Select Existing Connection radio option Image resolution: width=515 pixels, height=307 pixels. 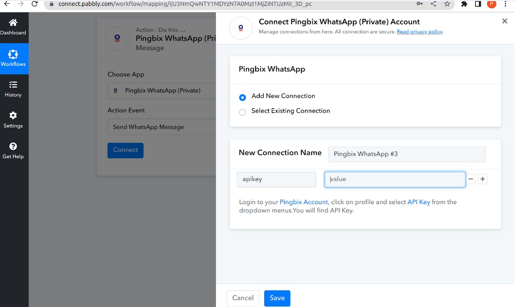point(242,113)
